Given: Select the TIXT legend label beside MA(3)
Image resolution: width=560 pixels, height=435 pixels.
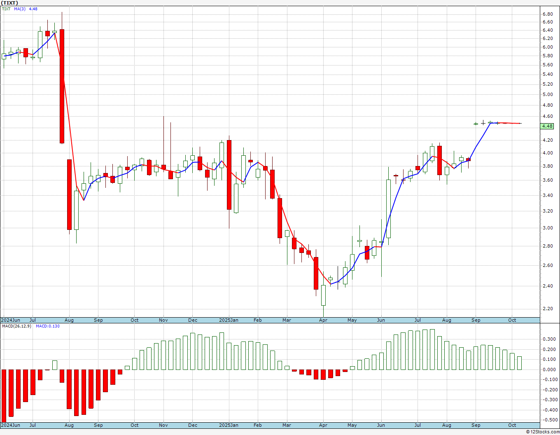Looking at the screenshot, I should (6, 9).
